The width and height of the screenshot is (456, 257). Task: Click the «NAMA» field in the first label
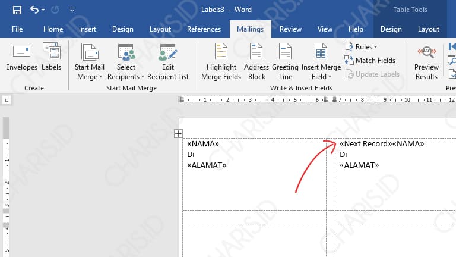[x=203, y=143]
